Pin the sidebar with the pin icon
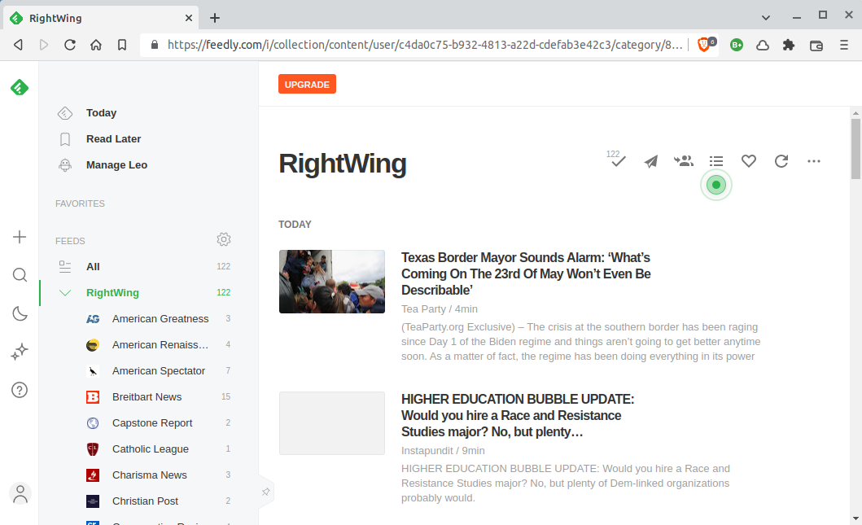This screenshot has height=525, width=862. [x=265, y=492]
